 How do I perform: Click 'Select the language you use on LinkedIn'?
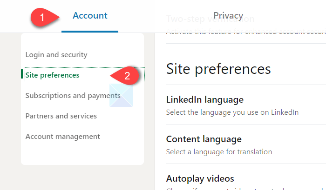tap(232, 112)
